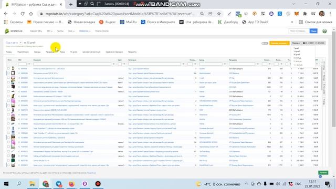Check the eighth product row checkbox

8,101
